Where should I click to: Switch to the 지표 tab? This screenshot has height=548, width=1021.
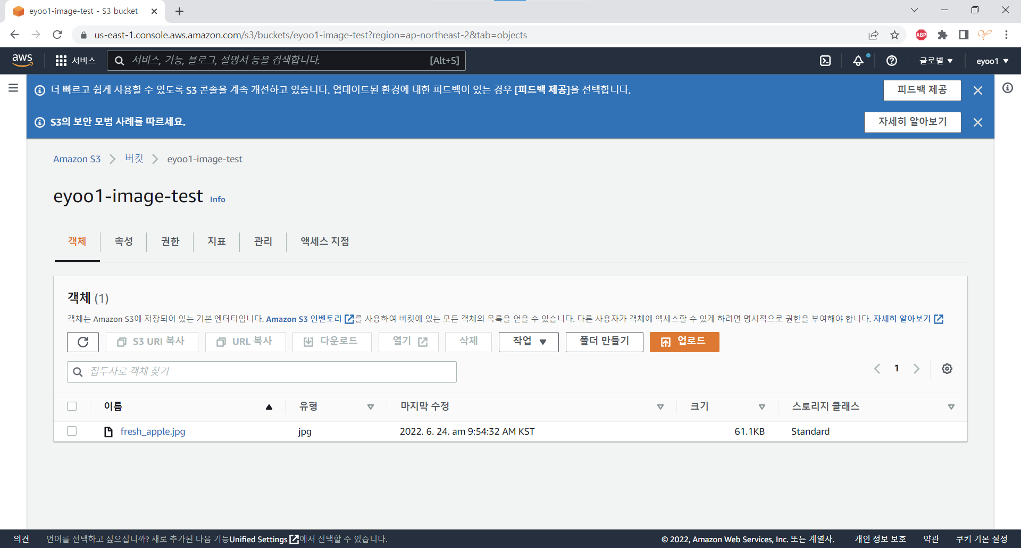(216, 242)
